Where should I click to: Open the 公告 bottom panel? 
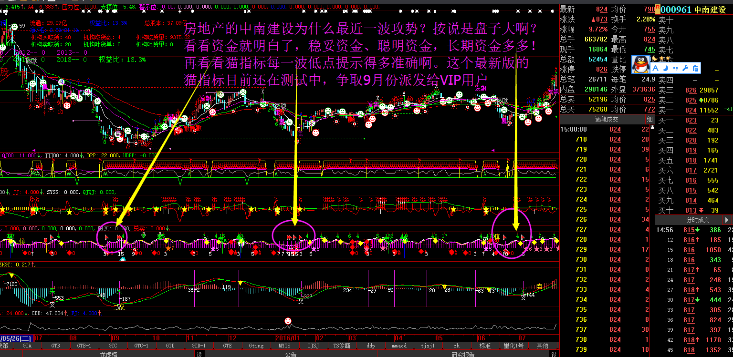(x=291, y=354)
